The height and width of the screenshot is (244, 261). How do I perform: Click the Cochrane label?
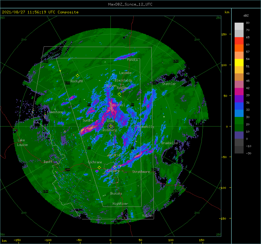click(x=95, y=162)
